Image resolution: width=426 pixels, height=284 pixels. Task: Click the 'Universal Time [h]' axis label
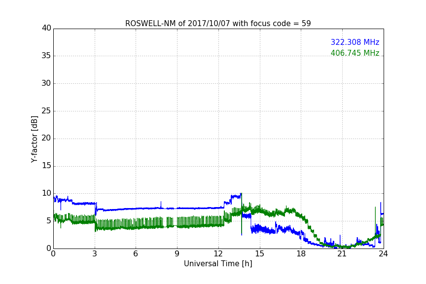218,264
